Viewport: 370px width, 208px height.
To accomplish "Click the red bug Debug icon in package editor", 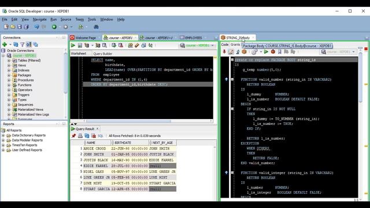I will click(273, 51).
